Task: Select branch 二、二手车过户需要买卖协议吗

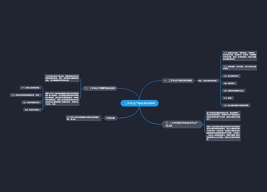Action: point(100,88)
